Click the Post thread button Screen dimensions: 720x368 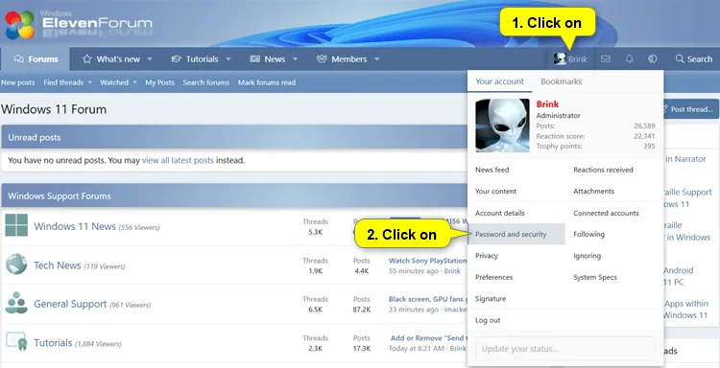point(690,109)
